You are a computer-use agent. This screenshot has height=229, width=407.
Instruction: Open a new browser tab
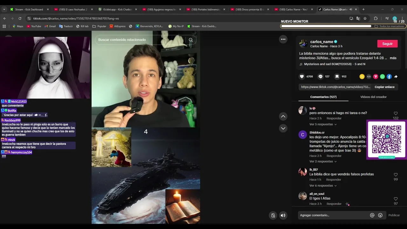pos(363,9)
